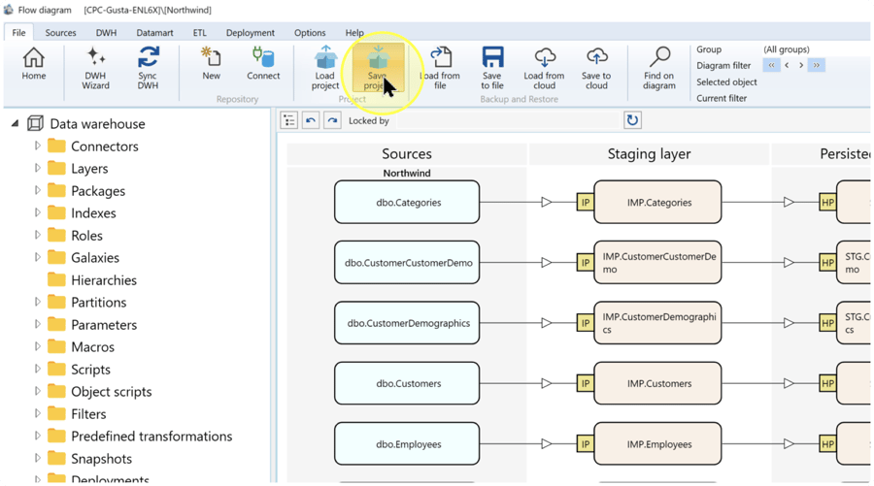Screen dimensions: 874x486
Task: Click HP badge next to IMP.Categories arrow
Action: (x=827, y=202)
